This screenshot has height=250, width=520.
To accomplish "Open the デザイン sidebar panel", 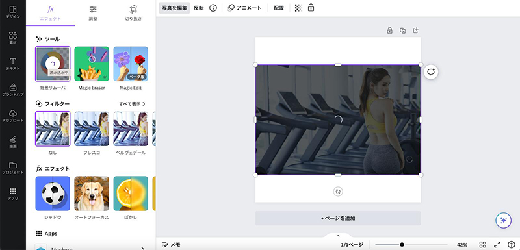I will (x=12, y=12).
